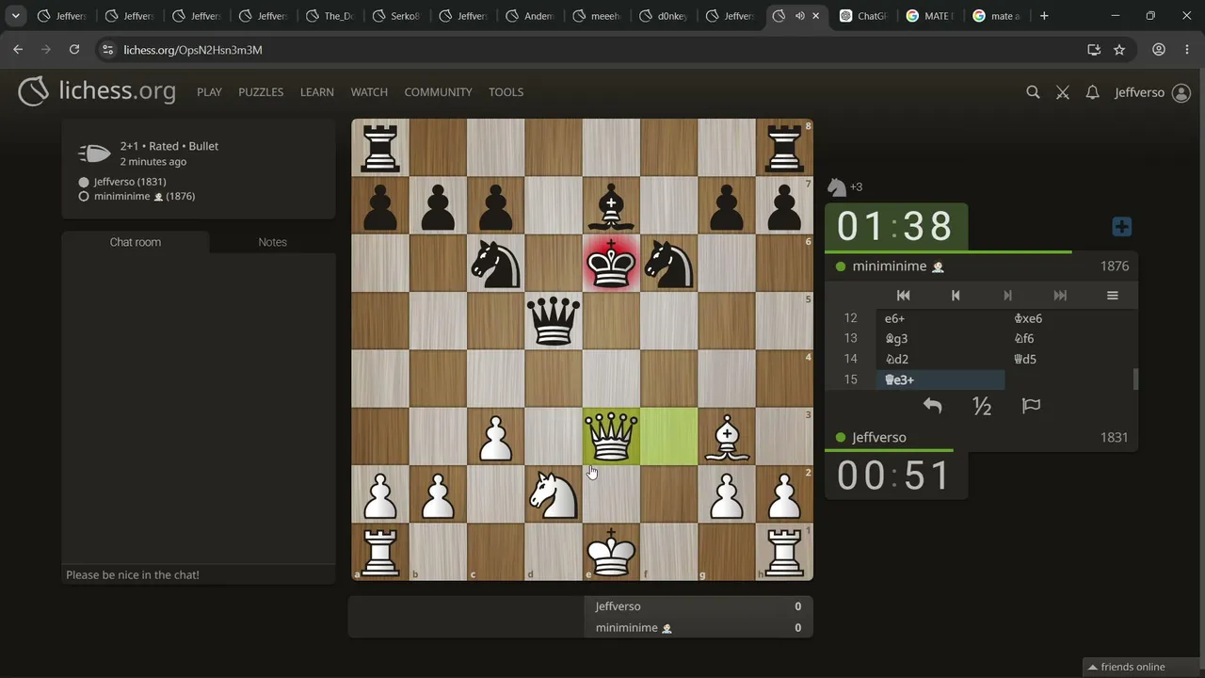The height and width of the screenshot is (678, 1205).
Task: Click the browser forward arrow
Action: pyautogui.click(x=46, y=50)
